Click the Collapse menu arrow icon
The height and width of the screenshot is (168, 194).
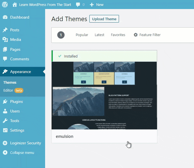coord(5,152)
